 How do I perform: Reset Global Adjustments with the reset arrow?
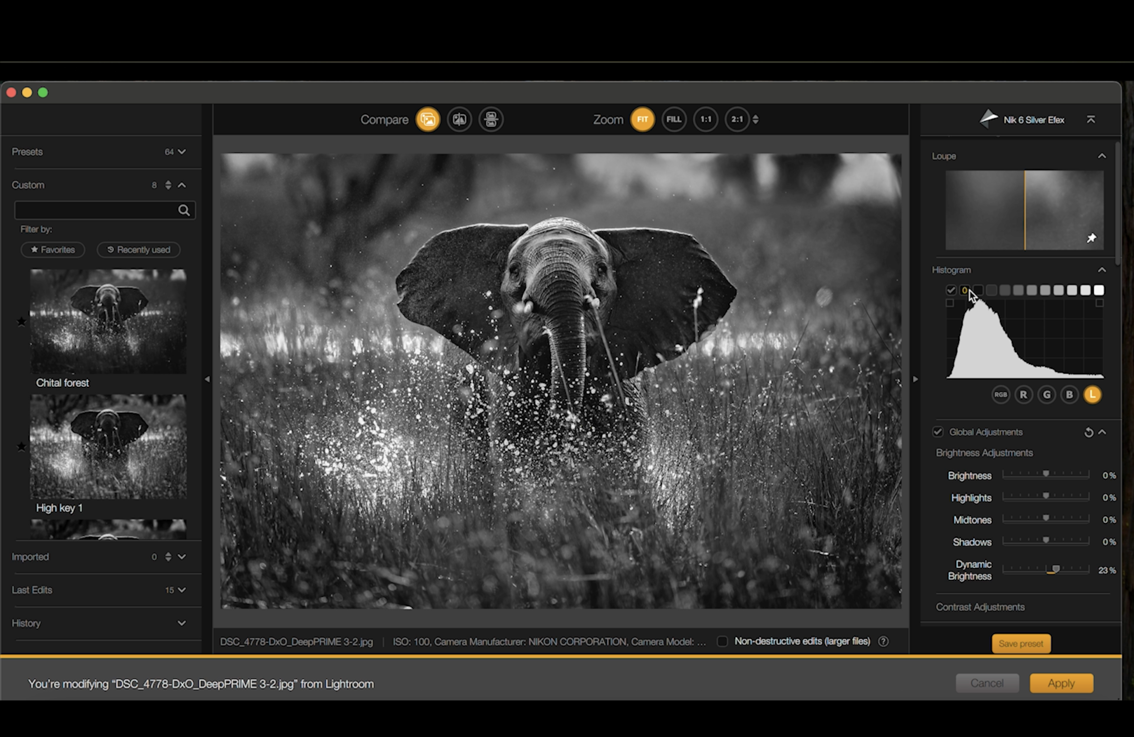tap(1088, 432)
